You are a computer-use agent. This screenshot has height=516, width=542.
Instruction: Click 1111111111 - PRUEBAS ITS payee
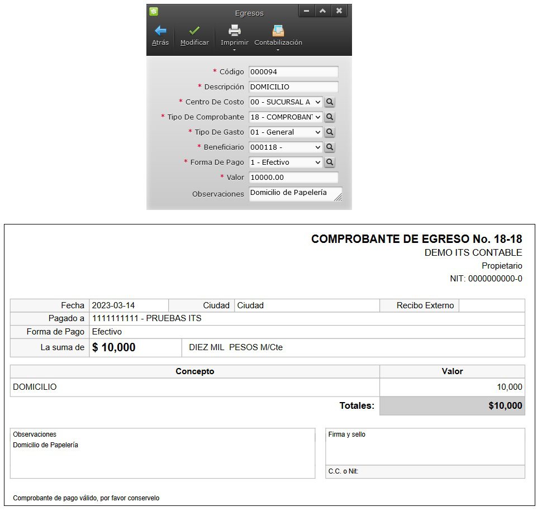pos(147,318)
